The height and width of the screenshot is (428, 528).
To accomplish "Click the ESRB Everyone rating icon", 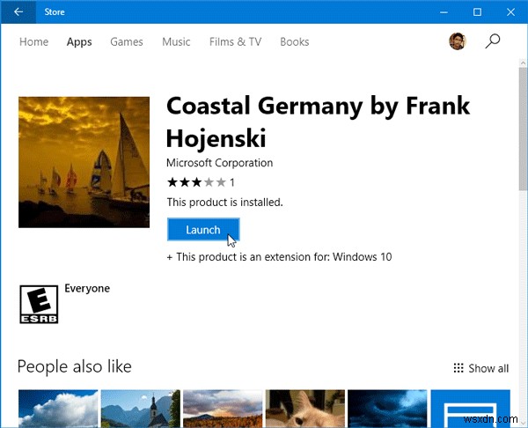I will pyautogui.click(x=35, y=305).
